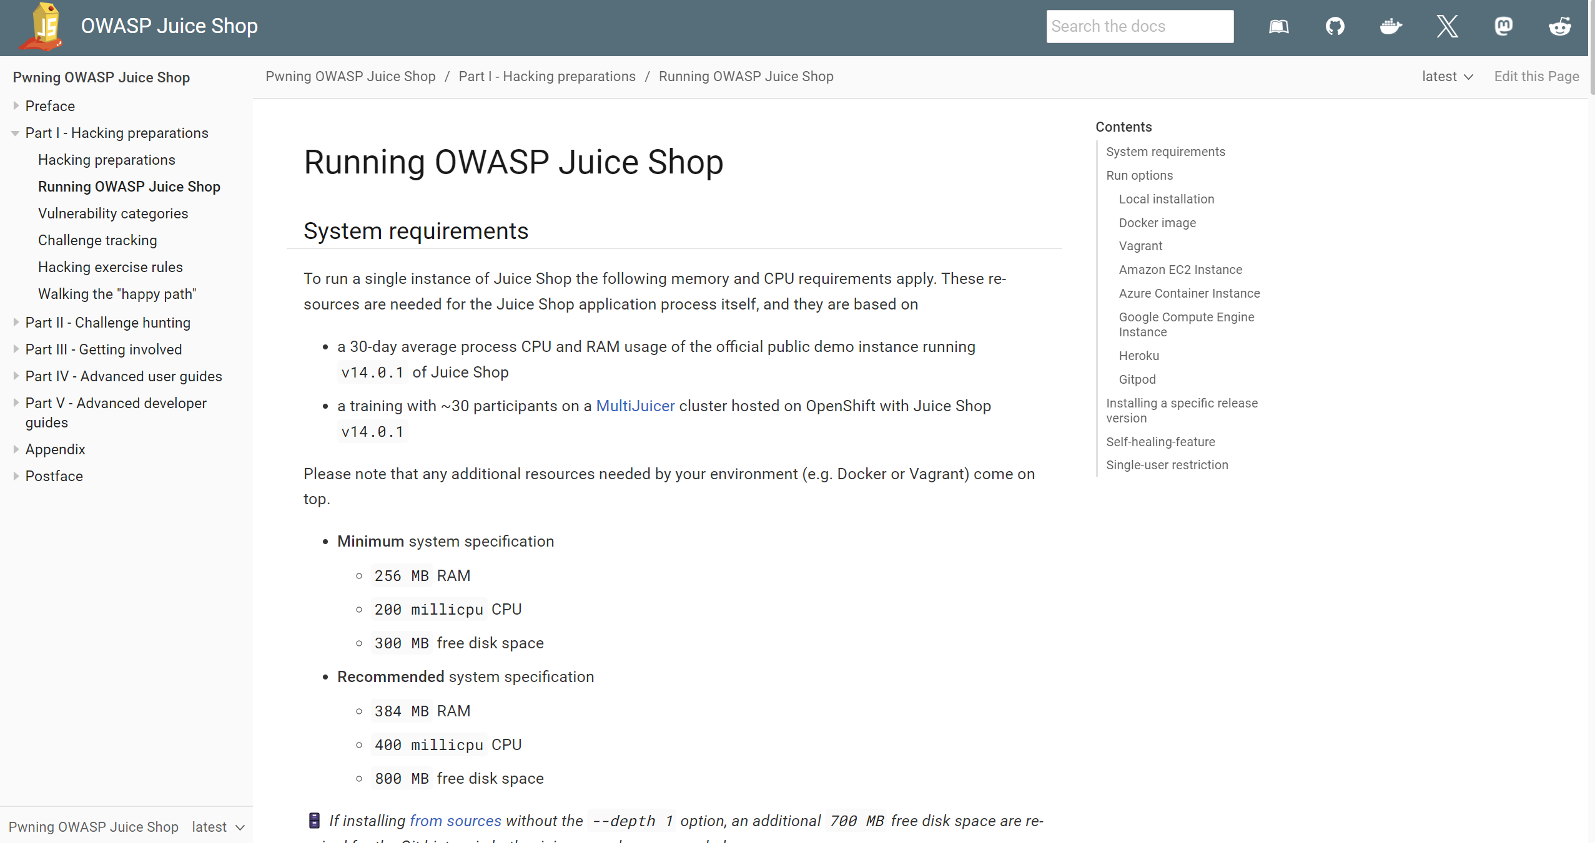Open the from sources link
This screenshot has height=843, width=1595.
point(455,821)
